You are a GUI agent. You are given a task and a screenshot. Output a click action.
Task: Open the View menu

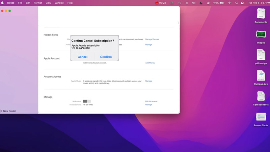[x=48, y=3]
